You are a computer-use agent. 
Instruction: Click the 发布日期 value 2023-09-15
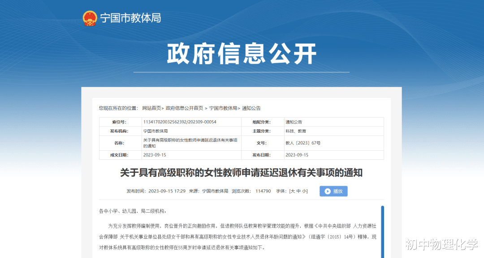297,155
